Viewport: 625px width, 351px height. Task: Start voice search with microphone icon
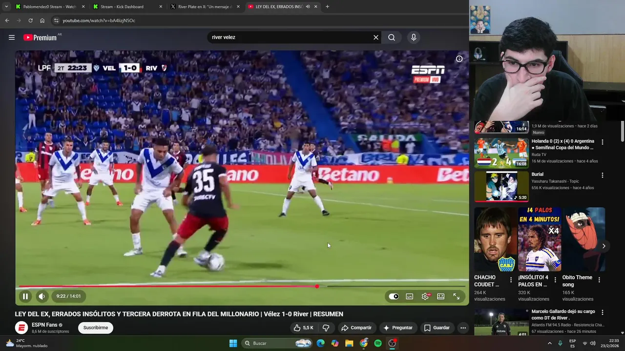414,38
